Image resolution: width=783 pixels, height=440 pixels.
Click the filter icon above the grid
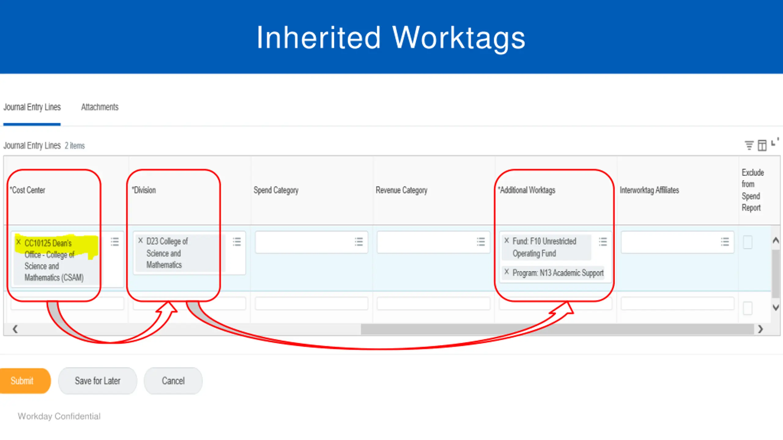point(749,145)
